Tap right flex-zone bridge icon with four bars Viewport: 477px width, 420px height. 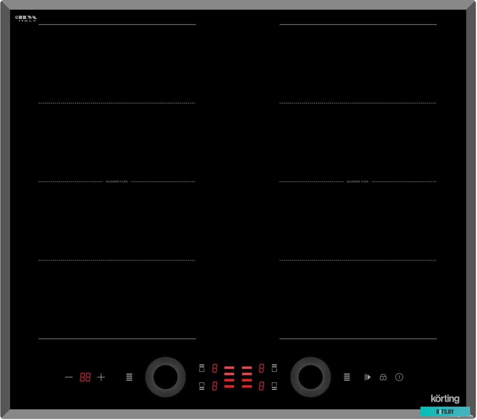click(x=347, y=377)
